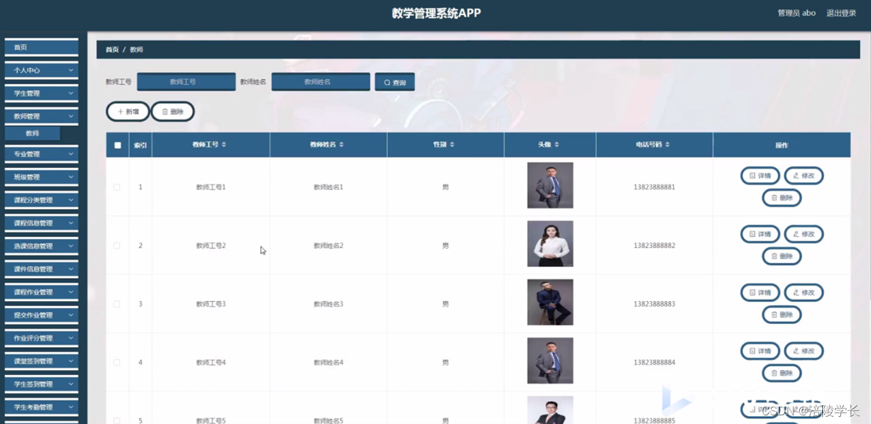
Task: Open 详情 for 教师工号2 row
Action: click(760, 234)
